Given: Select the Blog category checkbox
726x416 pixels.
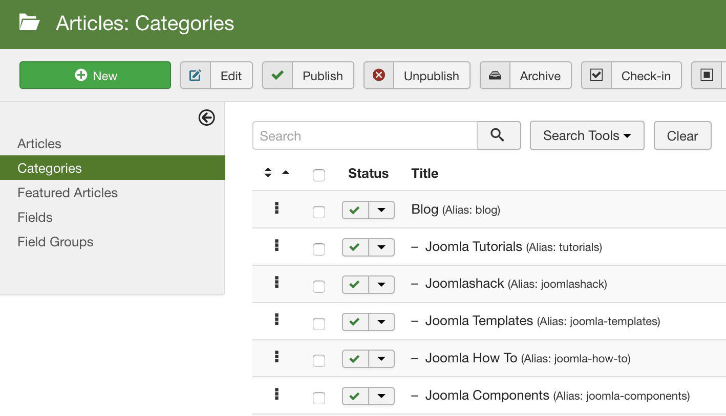Looking at the screenshot, I should pyautogui.click(x=319, y=212).
